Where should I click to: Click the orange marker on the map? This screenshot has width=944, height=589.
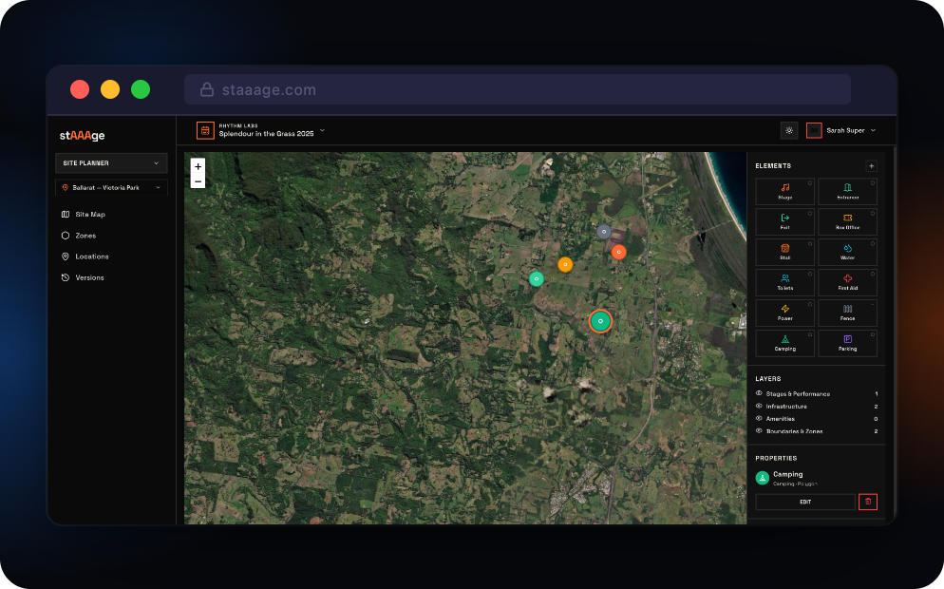coord(565,264)
